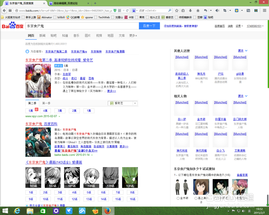Click the Aa toolbar icon
Viewport: 269px width, 215px height.
coord(248,11)
